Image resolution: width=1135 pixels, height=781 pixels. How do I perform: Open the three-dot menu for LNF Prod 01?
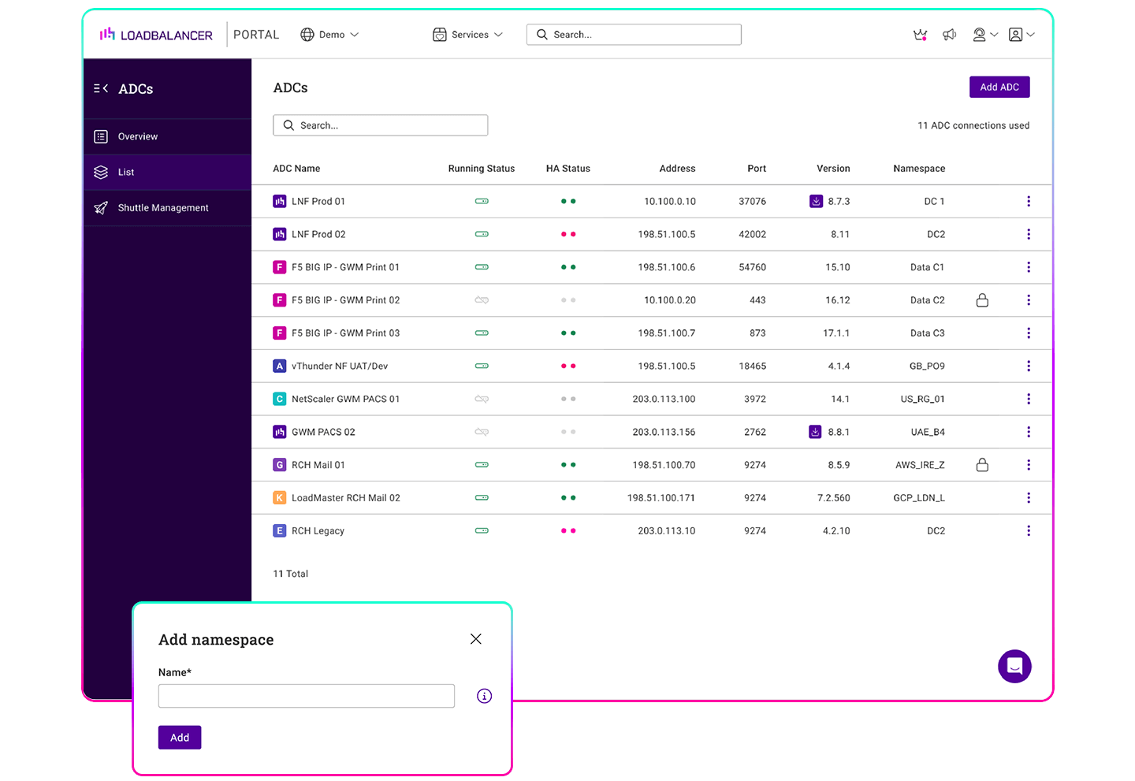(1029, 201)
